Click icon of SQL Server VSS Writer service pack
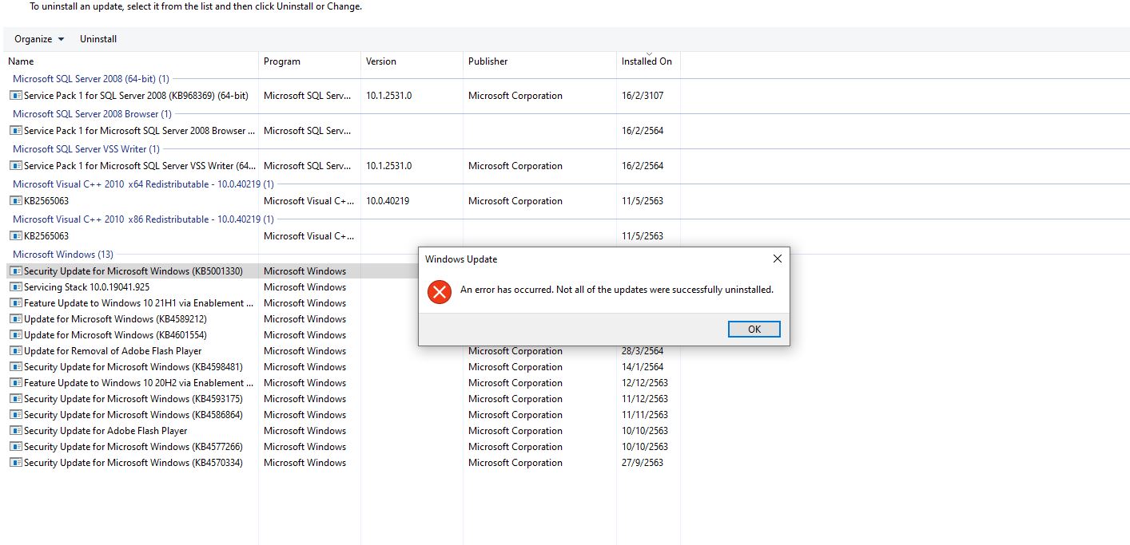Viewport: 1130px width, 545px height. tap(16, 166)
